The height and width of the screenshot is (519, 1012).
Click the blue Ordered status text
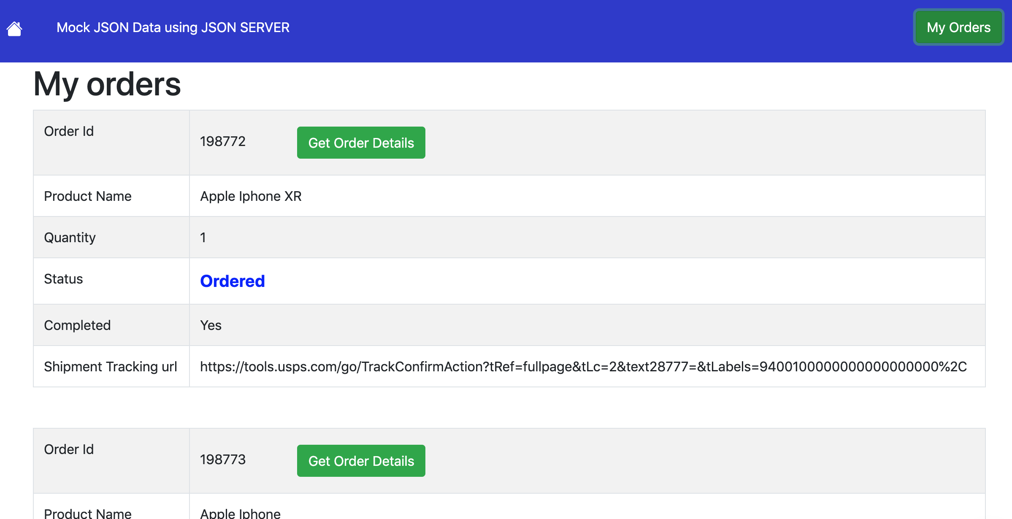pos(233,281)
